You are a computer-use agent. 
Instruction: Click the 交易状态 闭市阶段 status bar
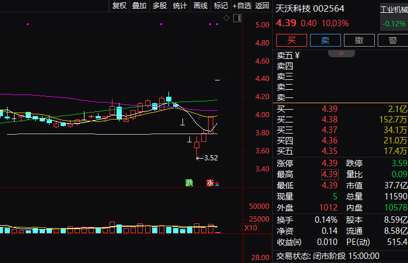[x=328, y=256]
